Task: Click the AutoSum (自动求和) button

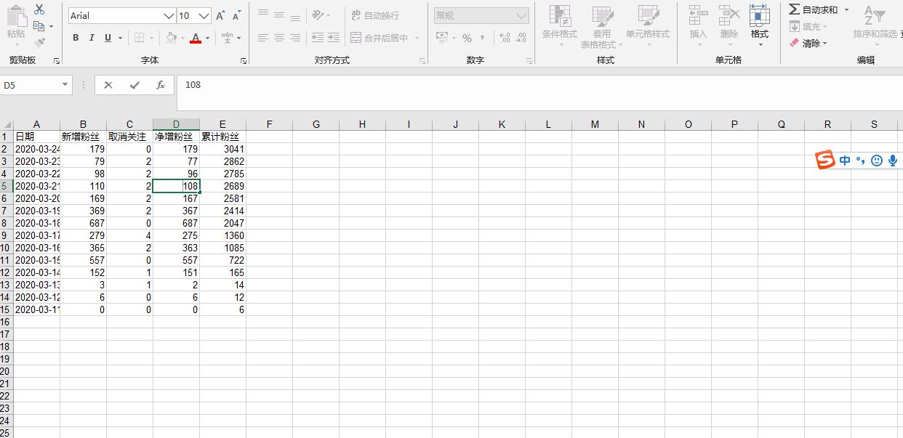Action: tap(814, 9)
